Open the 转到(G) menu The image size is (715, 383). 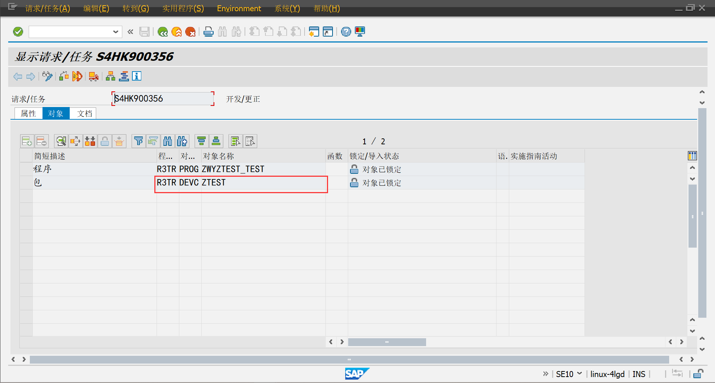tap(136, 8)
